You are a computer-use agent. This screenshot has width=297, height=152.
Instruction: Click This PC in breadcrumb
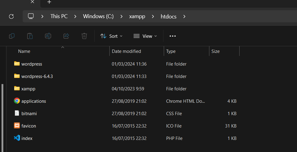[x=59, y=17]
